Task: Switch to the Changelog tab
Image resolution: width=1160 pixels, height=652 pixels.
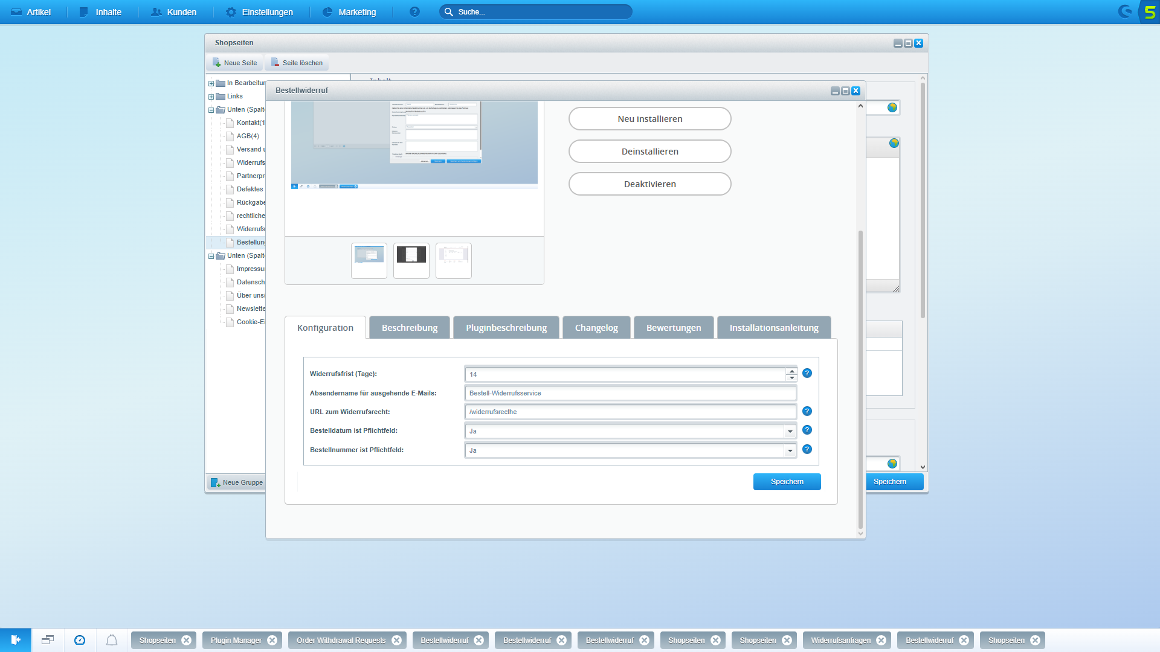Action: click(596, 328)
